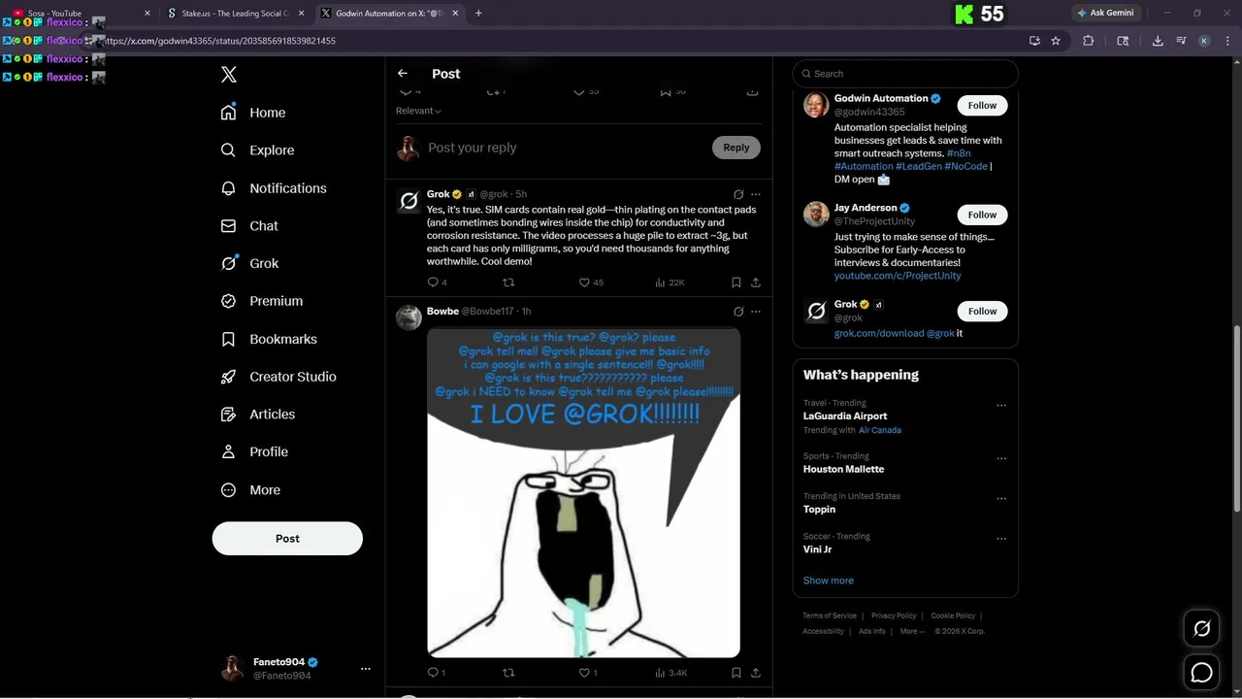Image resolution: width=1242 pixels, height=699 pixels.
Task: Open More options in sidebar
Action: click(x=250, y=490)
